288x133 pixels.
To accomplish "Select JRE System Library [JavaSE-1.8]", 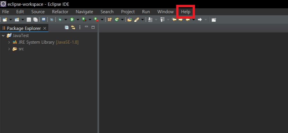I will (x=48, y=42).
